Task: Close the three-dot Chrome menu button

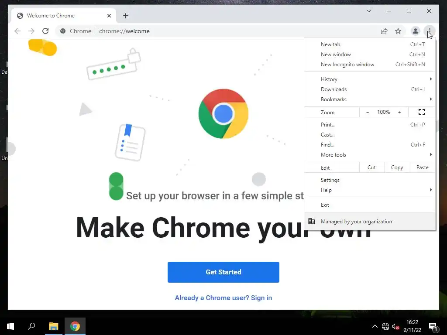Action: tap(430, 31)
